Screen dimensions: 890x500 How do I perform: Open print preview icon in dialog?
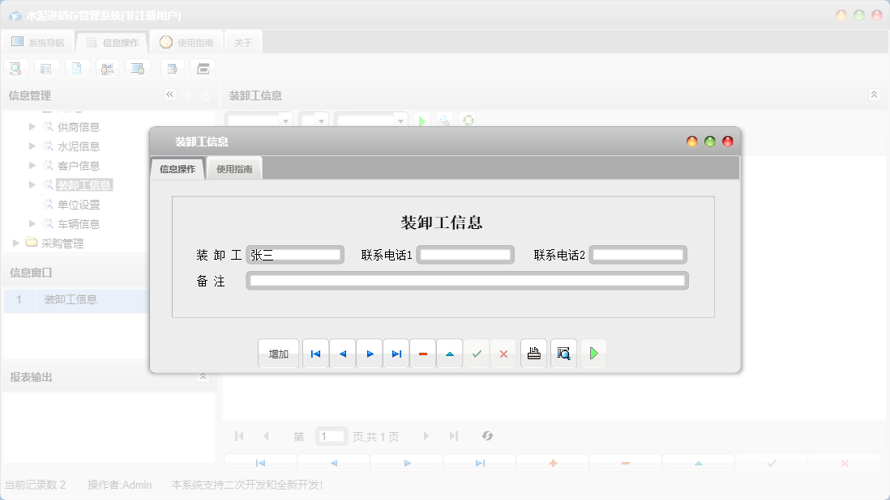[563, 354]
